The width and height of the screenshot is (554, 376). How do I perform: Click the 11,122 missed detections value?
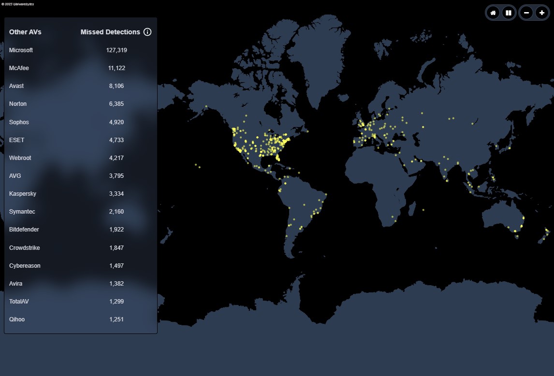point(117,68)
